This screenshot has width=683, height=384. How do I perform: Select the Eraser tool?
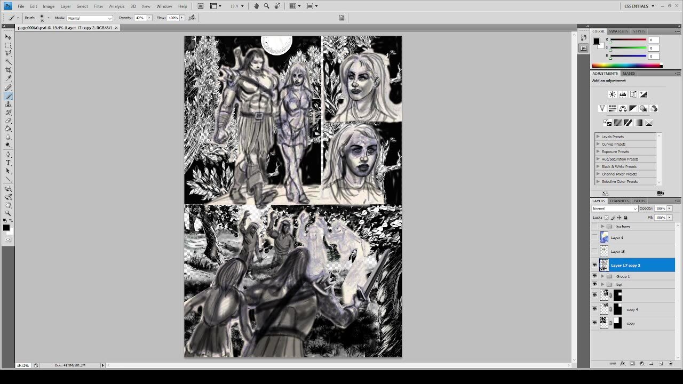pyautogui.click(x=8, y=121)
